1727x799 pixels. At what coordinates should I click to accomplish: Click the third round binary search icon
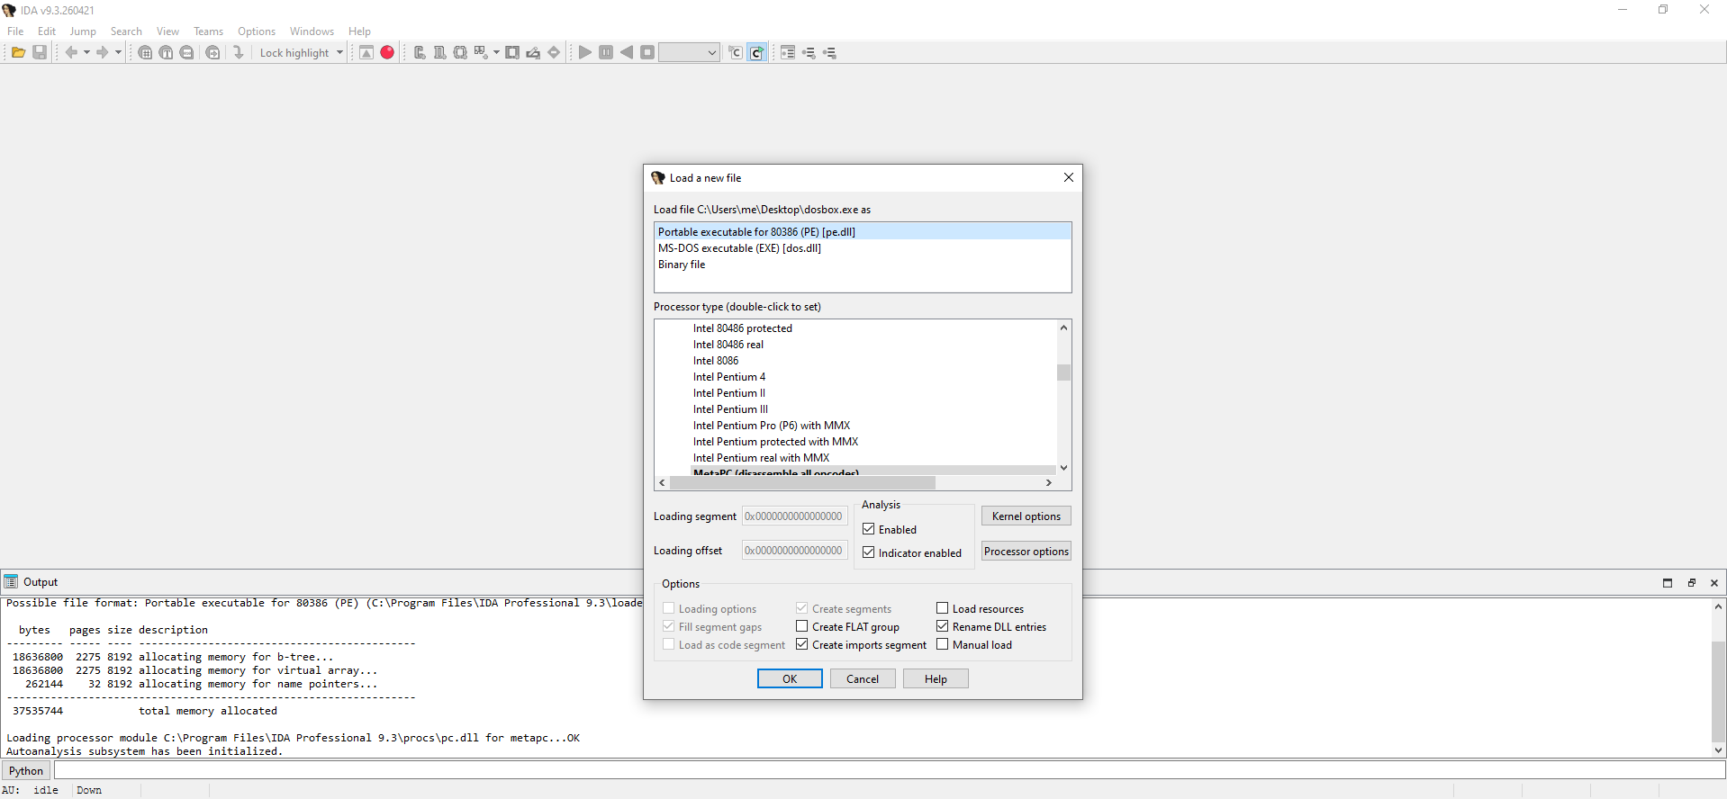(186, 52)
